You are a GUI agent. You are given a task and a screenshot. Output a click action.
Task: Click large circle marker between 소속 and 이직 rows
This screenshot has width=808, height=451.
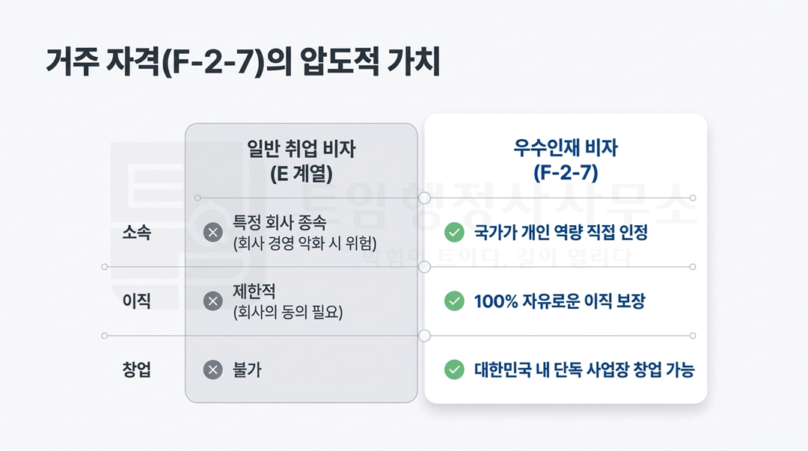click(x=425, y=266)
